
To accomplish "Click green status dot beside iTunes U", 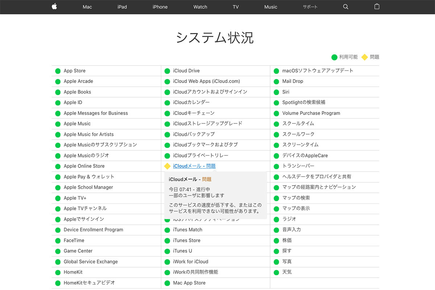I will tap(167, 251).
